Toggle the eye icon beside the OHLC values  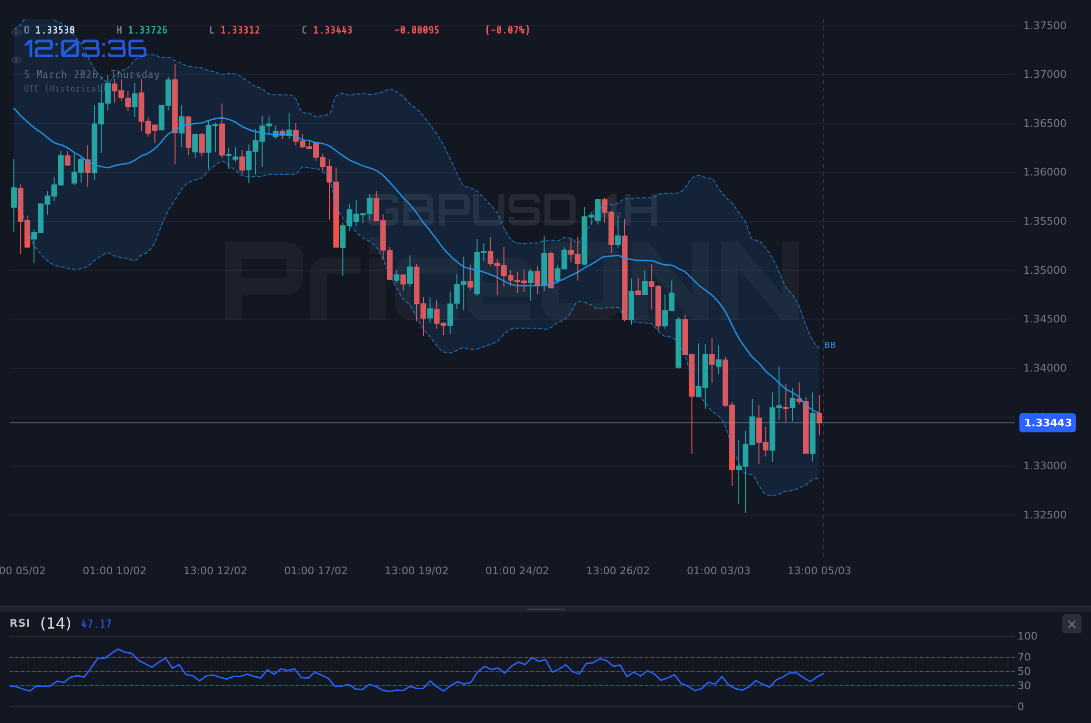point(16,32)
